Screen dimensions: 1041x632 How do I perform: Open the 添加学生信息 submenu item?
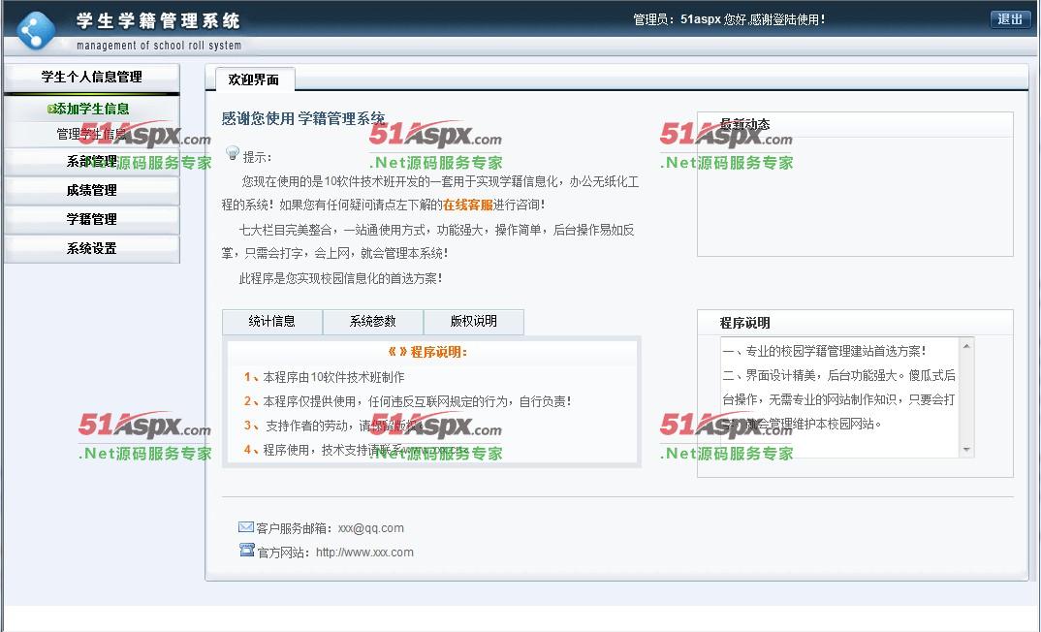[92, 109]
